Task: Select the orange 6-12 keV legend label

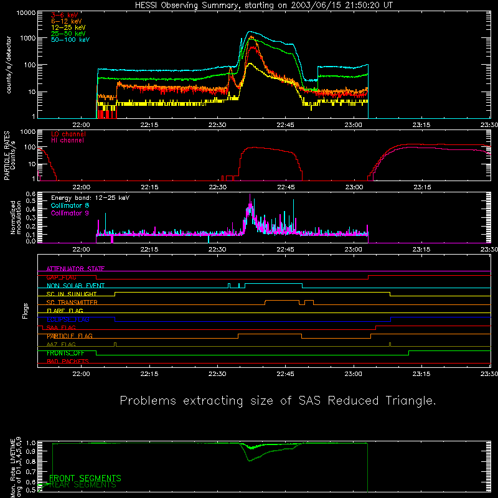Action: (x=67, y=21)
